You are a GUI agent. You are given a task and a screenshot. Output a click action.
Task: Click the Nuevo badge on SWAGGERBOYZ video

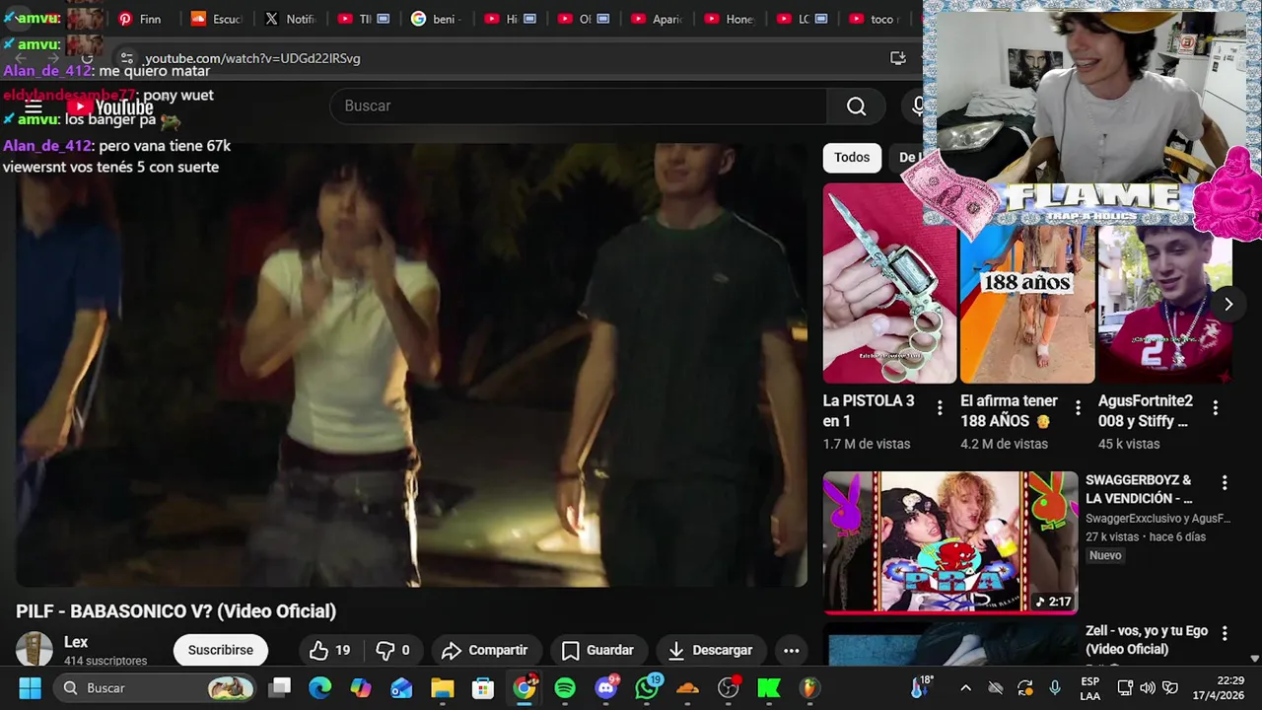tap(1105, 555)
